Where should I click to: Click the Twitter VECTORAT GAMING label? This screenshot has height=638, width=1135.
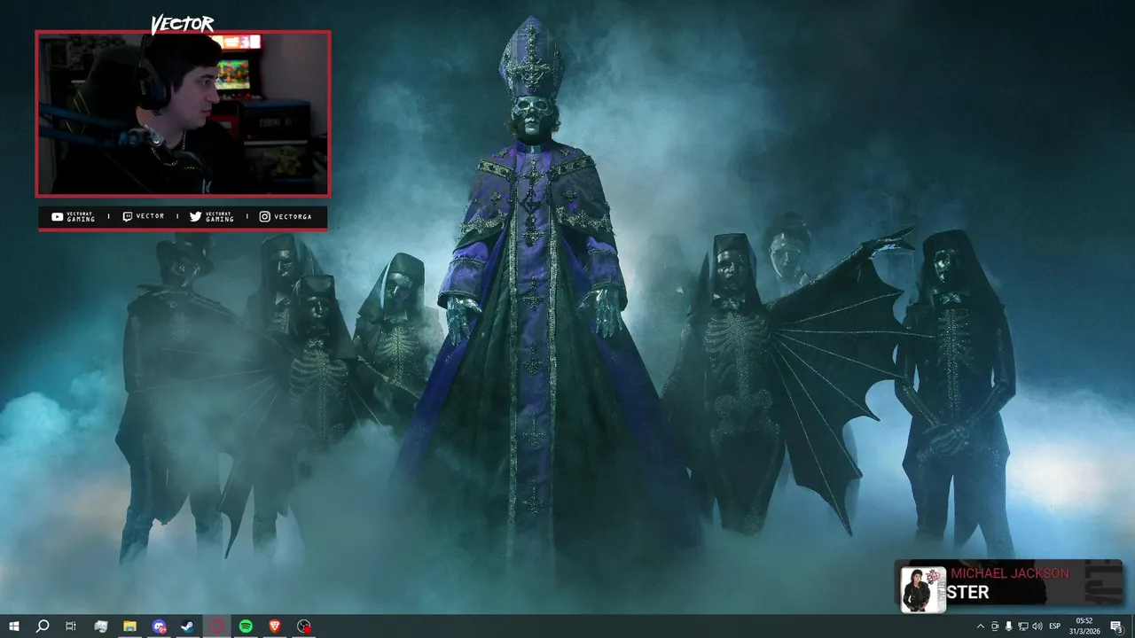[212, 216]
